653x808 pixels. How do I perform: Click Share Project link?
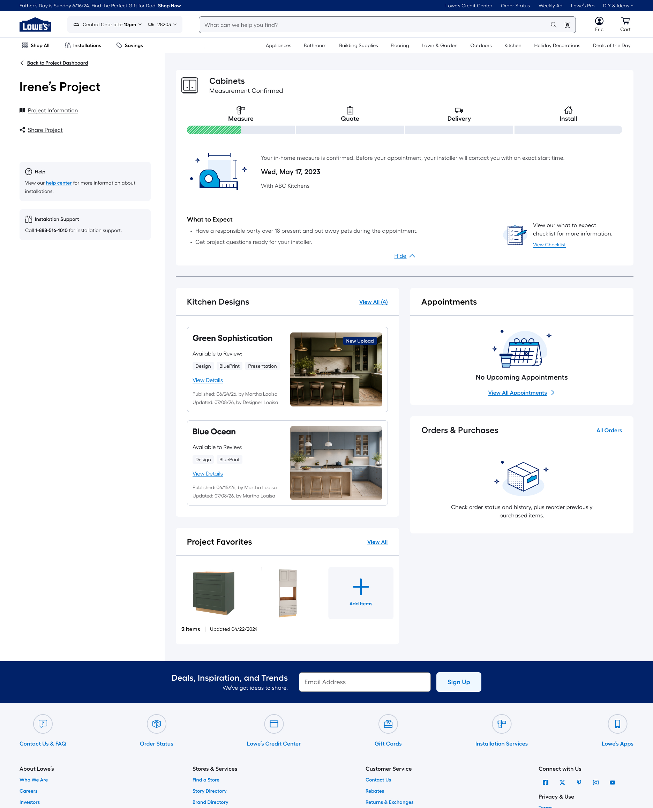pyautogui.click(x=45, y=130)
